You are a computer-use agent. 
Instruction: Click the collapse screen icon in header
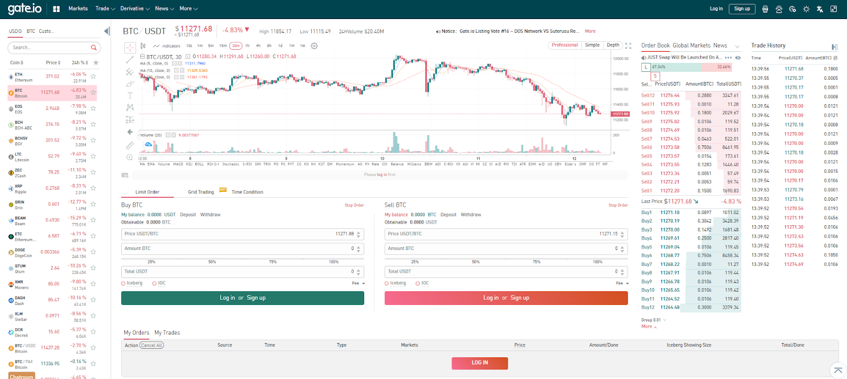point(834,9)
